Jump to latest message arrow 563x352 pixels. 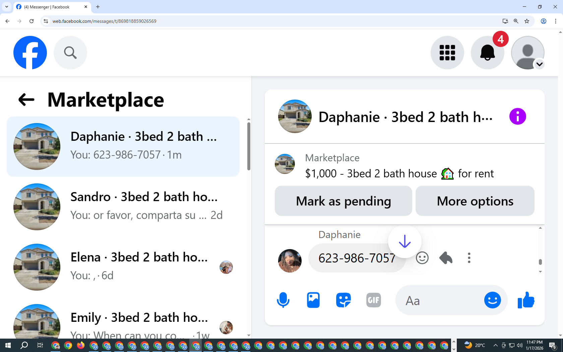click(x=405, y=241)
